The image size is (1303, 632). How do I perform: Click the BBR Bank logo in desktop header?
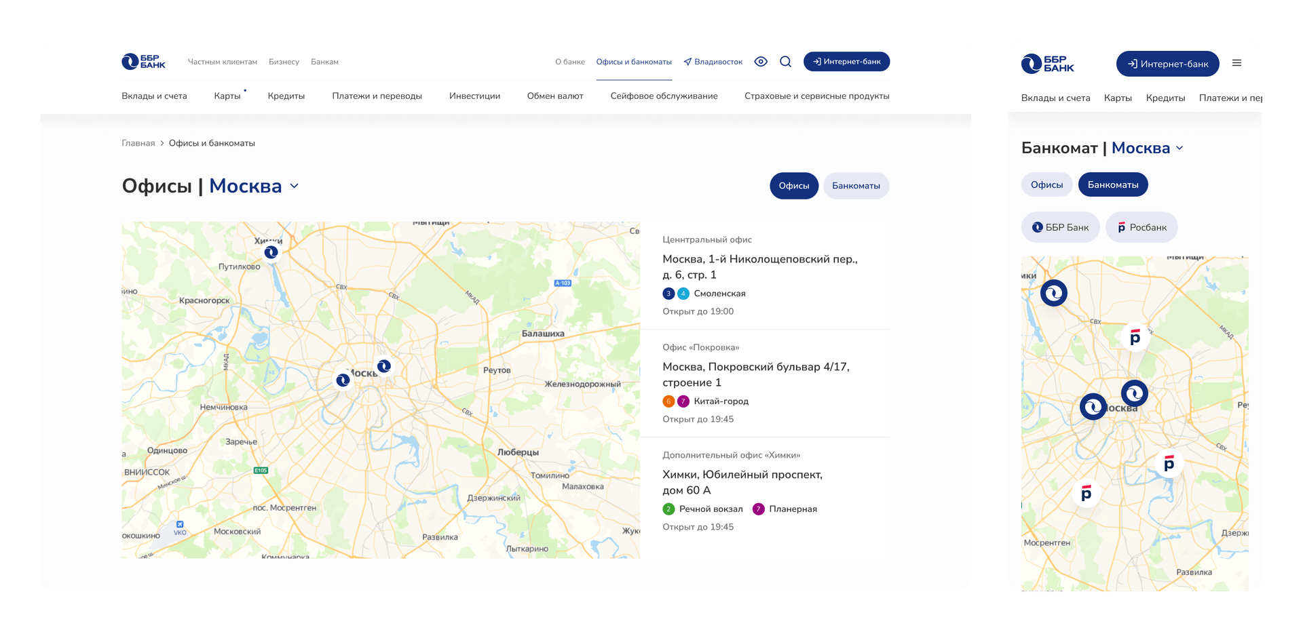click(x=143, y=62)
